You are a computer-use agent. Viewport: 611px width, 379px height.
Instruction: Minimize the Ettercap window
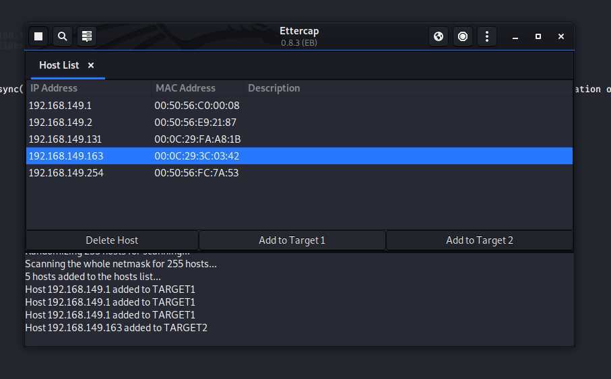pos(515,36)
